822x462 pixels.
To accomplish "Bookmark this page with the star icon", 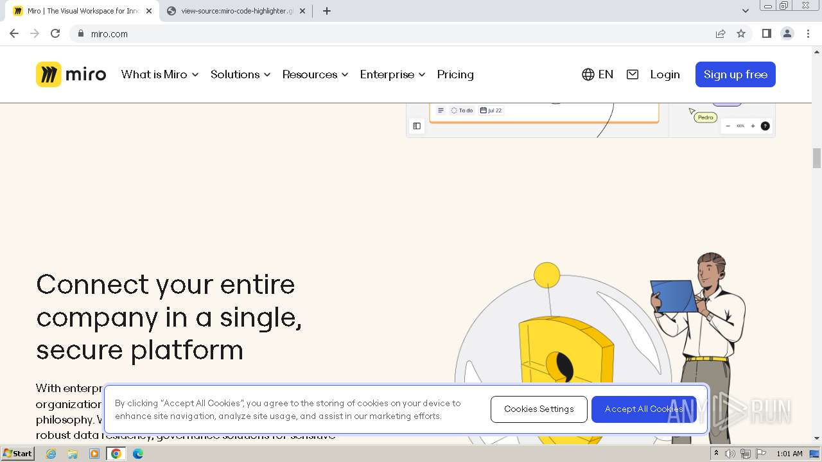I will (x=741, y=33).
